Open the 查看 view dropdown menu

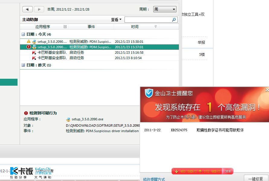click(116, 20)
